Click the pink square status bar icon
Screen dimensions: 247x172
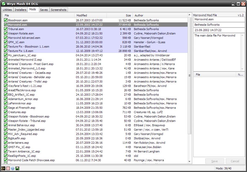[8, 168]
